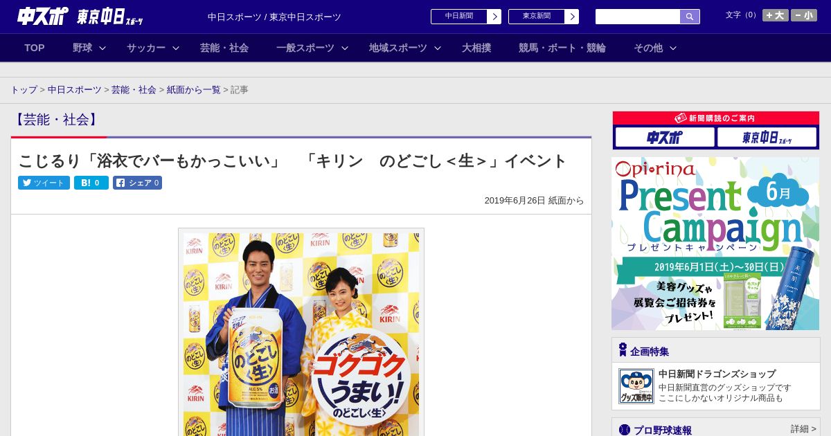831x436 pixels.
Task: Click the プロ野球速報 baseball icon
Action: tap(625, 430)
